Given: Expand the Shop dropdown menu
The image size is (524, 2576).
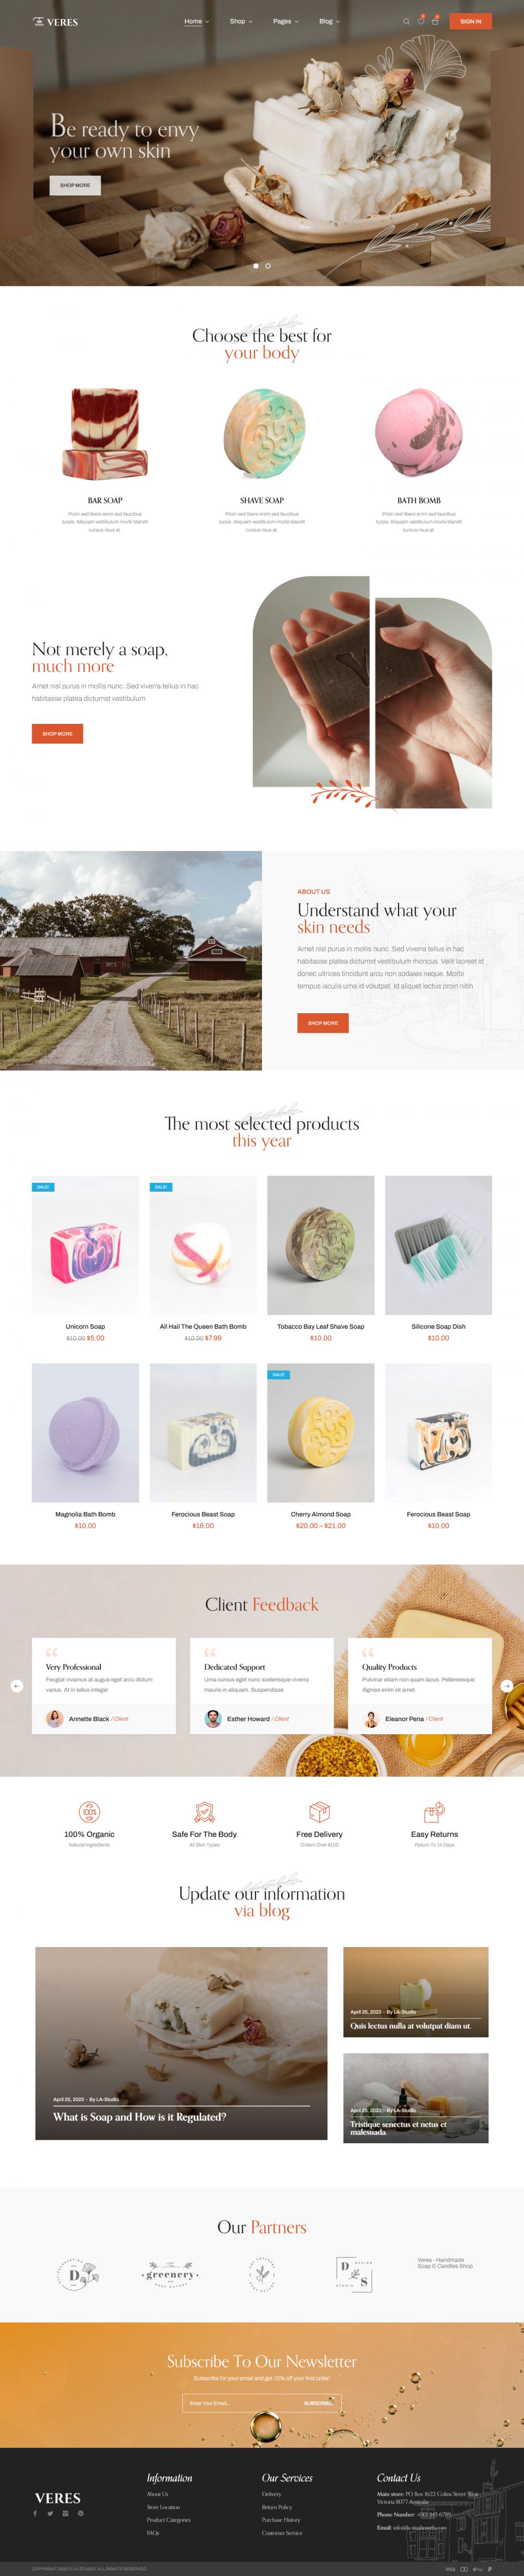Looking at the screenshot, I should [x=241, y=21].
